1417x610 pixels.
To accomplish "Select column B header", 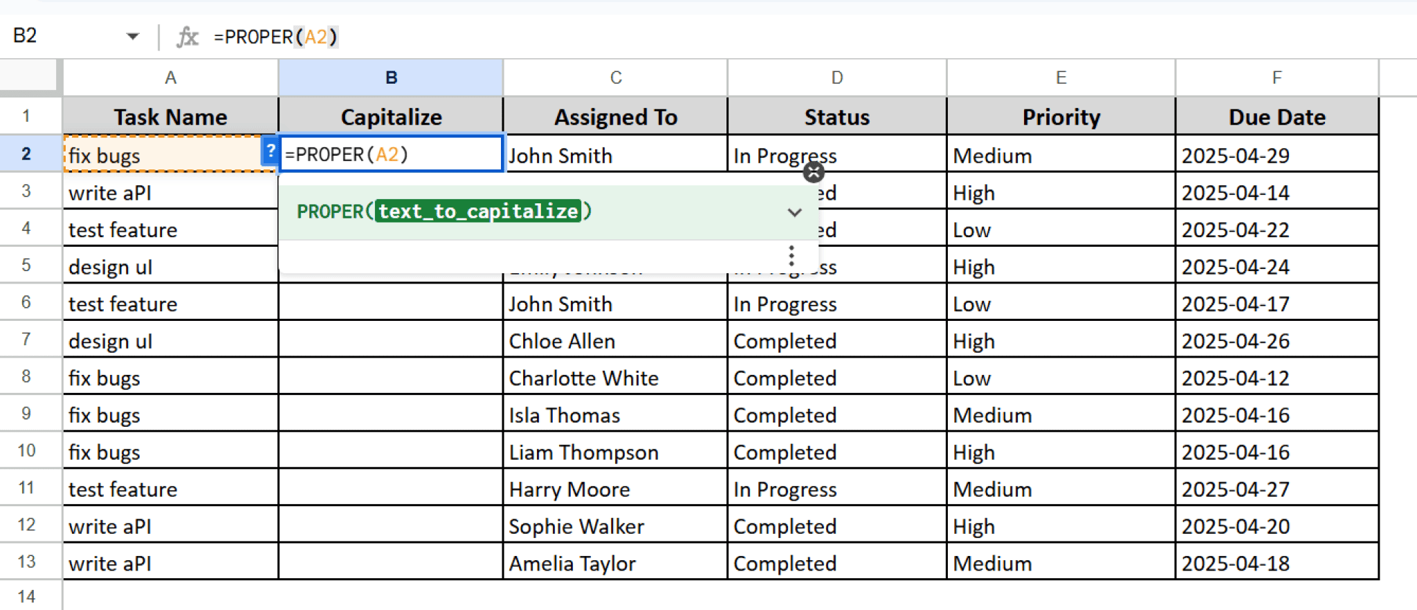I will pos(391,77).
